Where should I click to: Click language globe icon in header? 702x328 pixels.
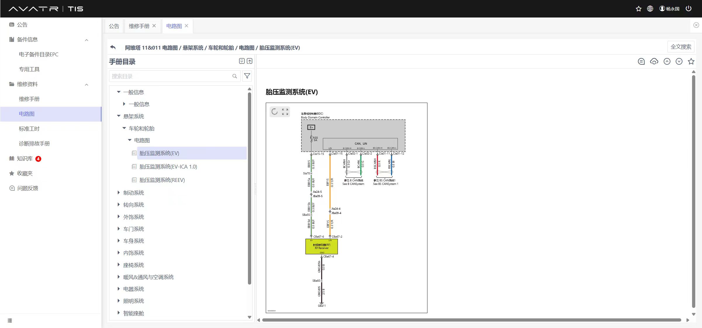650,9
